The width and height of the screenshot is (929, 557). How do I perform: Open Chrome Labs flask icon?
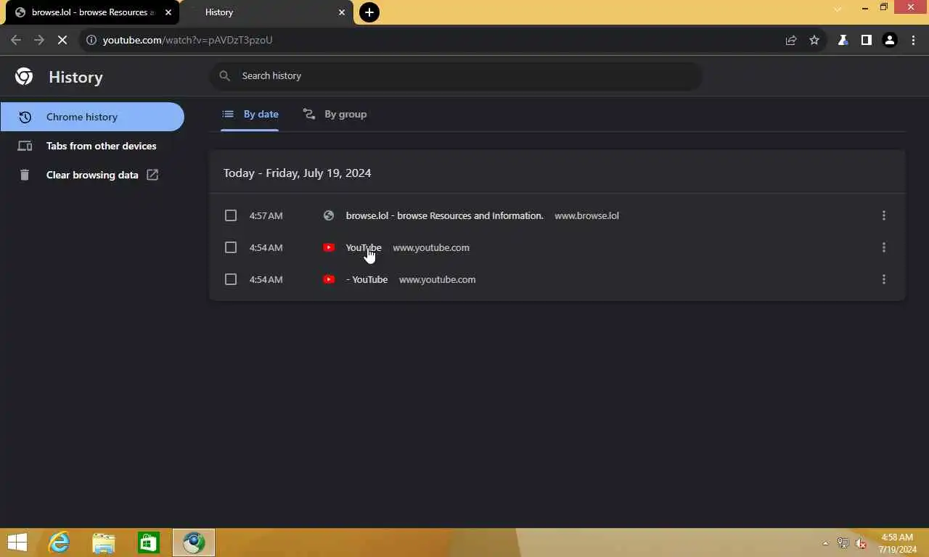pyautogui.click(x=843, y=40)
